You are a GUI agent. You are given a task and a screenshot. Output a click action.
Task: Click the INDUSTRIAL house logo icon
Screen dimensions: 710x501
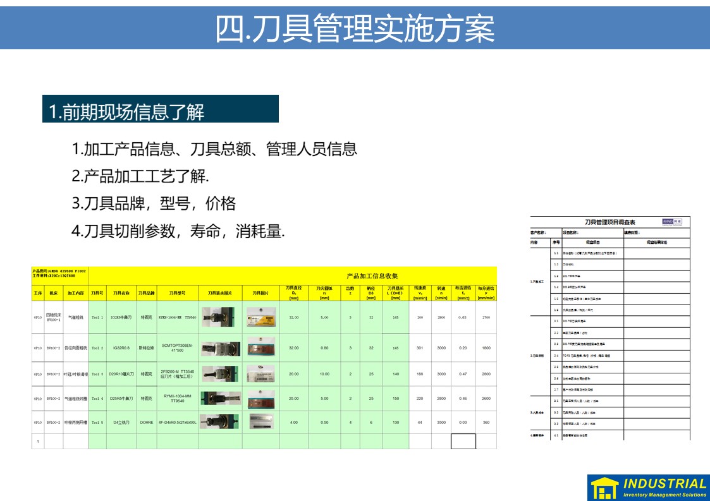click(604, 488)
